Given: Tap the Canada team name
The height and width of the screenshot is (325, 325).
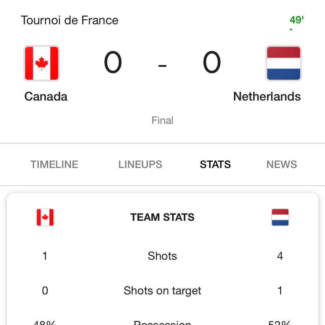Looking at the screenshot, I should pos(46,96).
